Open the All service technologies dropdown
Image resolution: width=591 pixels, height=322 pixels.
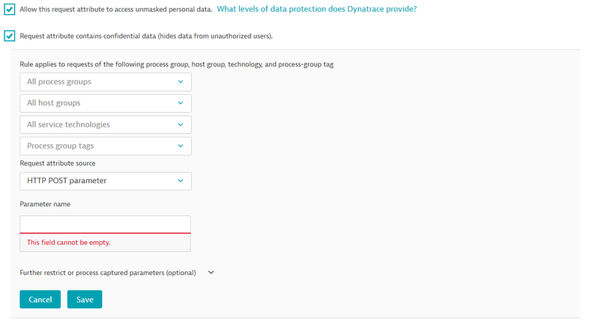(106, 125)
